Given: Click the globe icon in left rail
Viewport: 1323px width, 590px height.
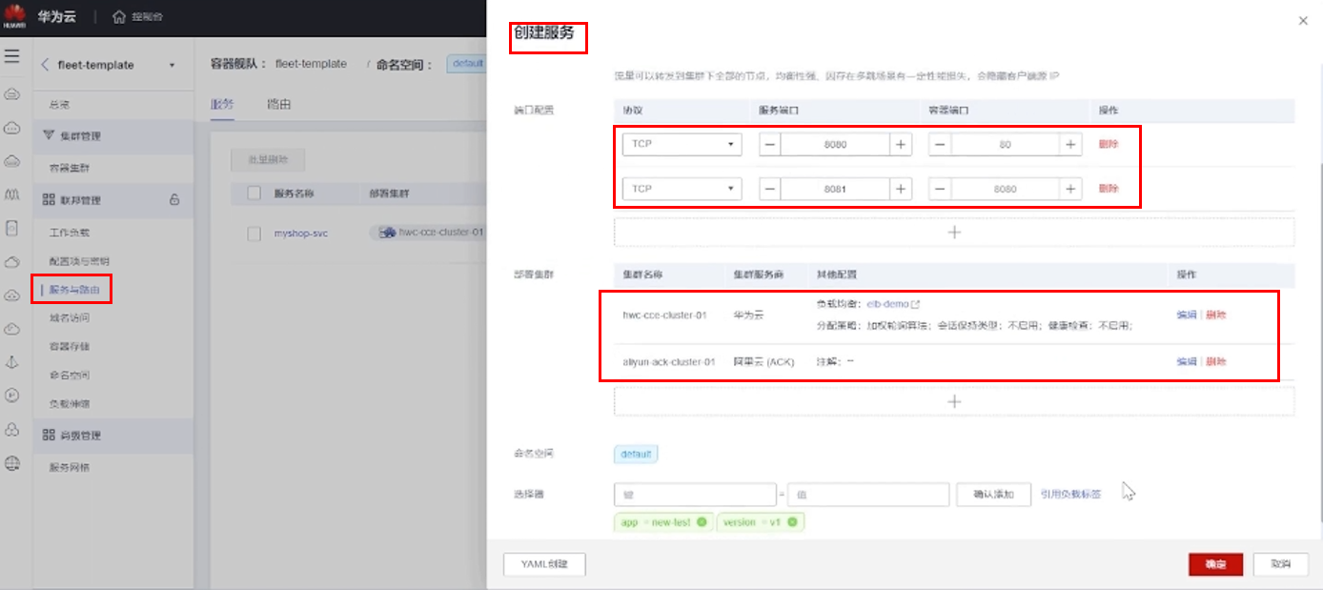Looking at the screenshot, I should pos(12,464).
